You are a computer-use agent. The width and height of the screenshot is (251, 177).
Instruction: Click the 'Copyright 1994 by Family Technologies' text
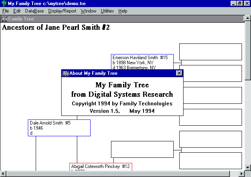[x=122, y=103]
